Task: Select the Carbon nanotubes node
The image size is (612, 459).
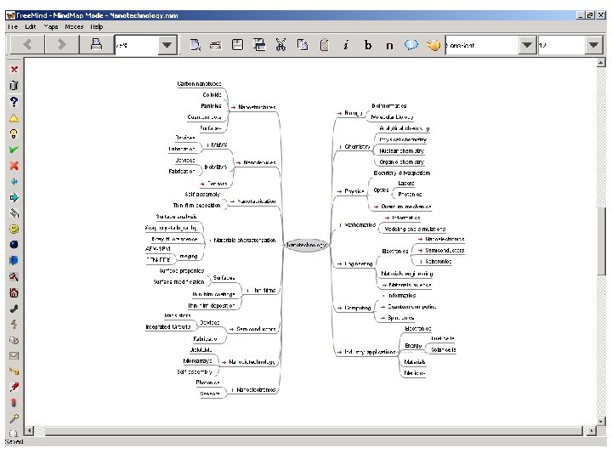Action: coord(199,84)
